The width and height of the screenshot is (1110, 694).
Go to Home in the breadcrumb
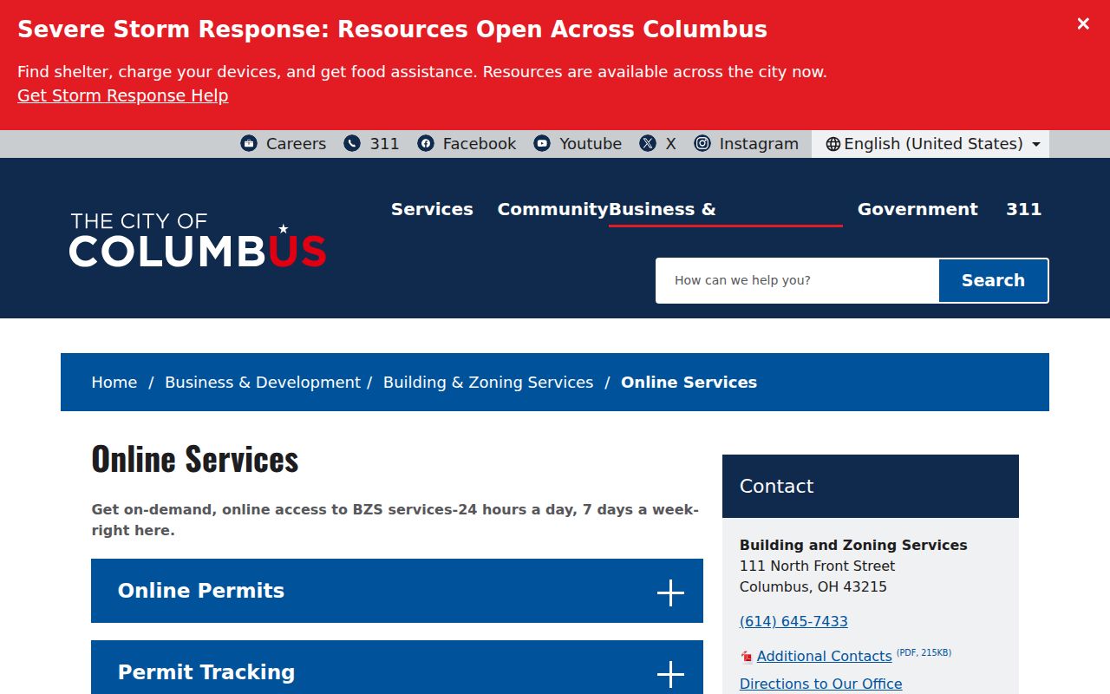(114, 383)
